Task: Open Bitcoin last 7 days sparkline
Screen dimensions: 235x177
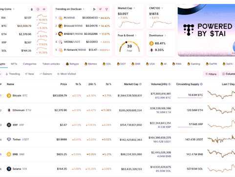Action: click(x=221, y=95)
